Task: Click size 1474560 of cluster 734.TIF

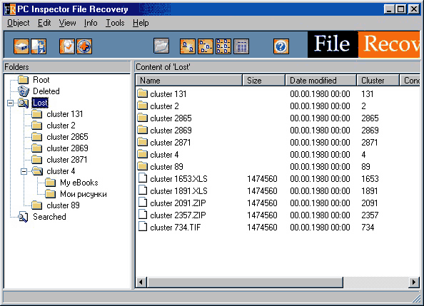Action: coord(262,228)
